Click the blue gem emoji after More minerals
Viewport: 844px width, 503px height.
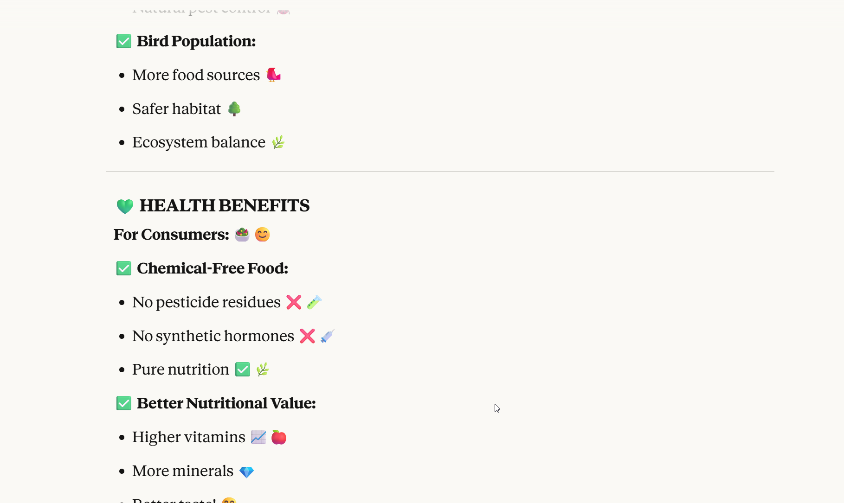click(x=246, y=472)
